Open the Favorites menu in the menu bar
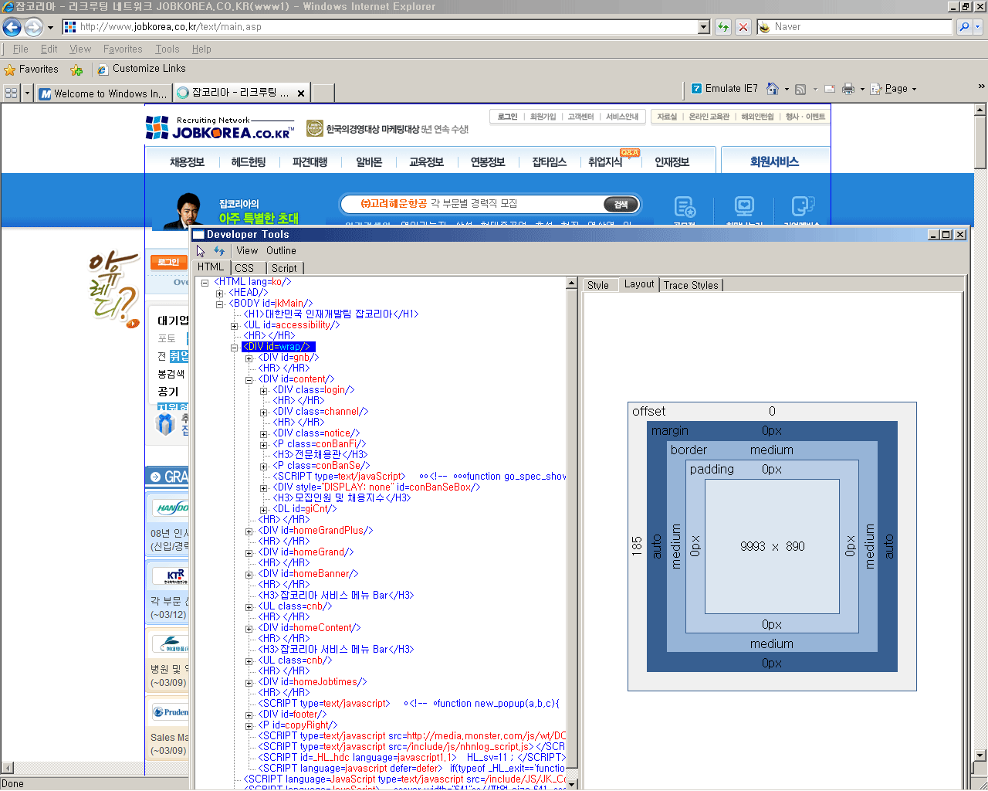This screenshot has width=988, height=791. [x=123, y=49]
